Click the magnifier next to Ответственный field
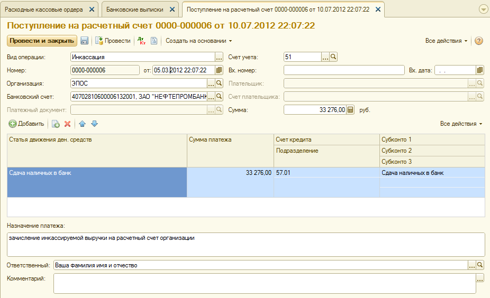The width and height of the screenshot is (490, 298). pos(480,265)
